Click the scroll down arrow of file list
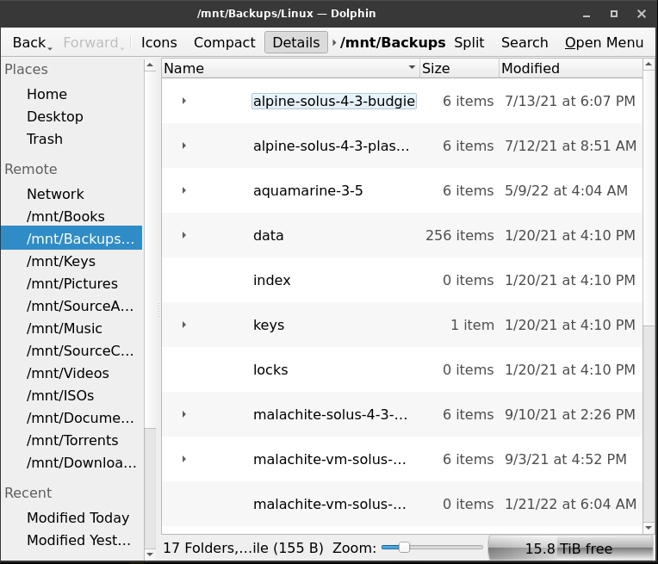 [x=649, y=527]
